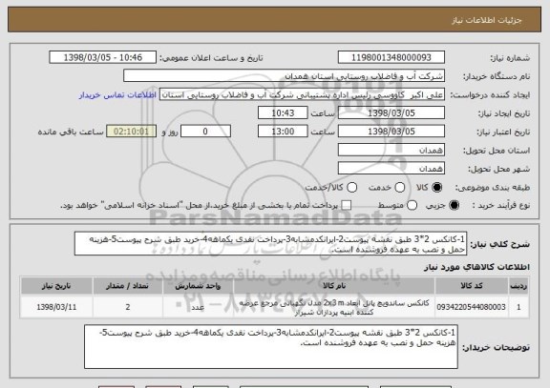Click the public announcement date field
This screenshot has height=388, width=550.
click(x=102, y=57)
